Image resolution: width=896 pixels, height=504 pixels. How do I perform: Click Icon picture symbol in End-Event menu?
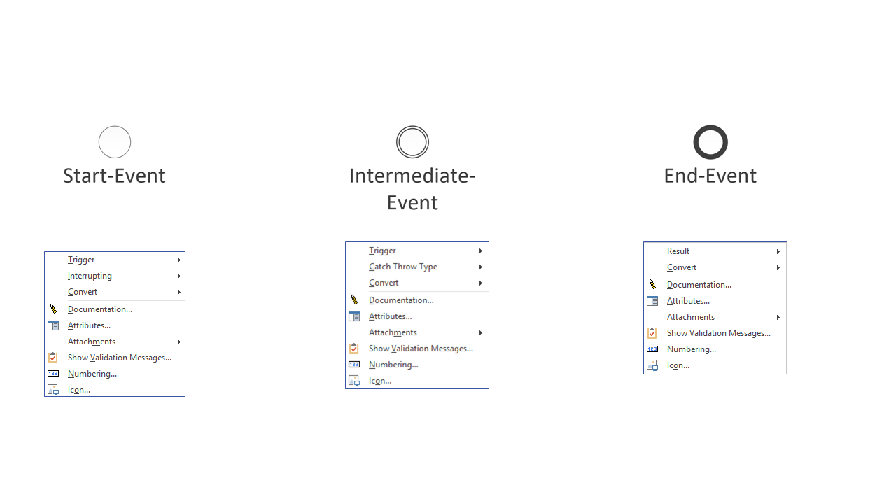coord(652,365)
